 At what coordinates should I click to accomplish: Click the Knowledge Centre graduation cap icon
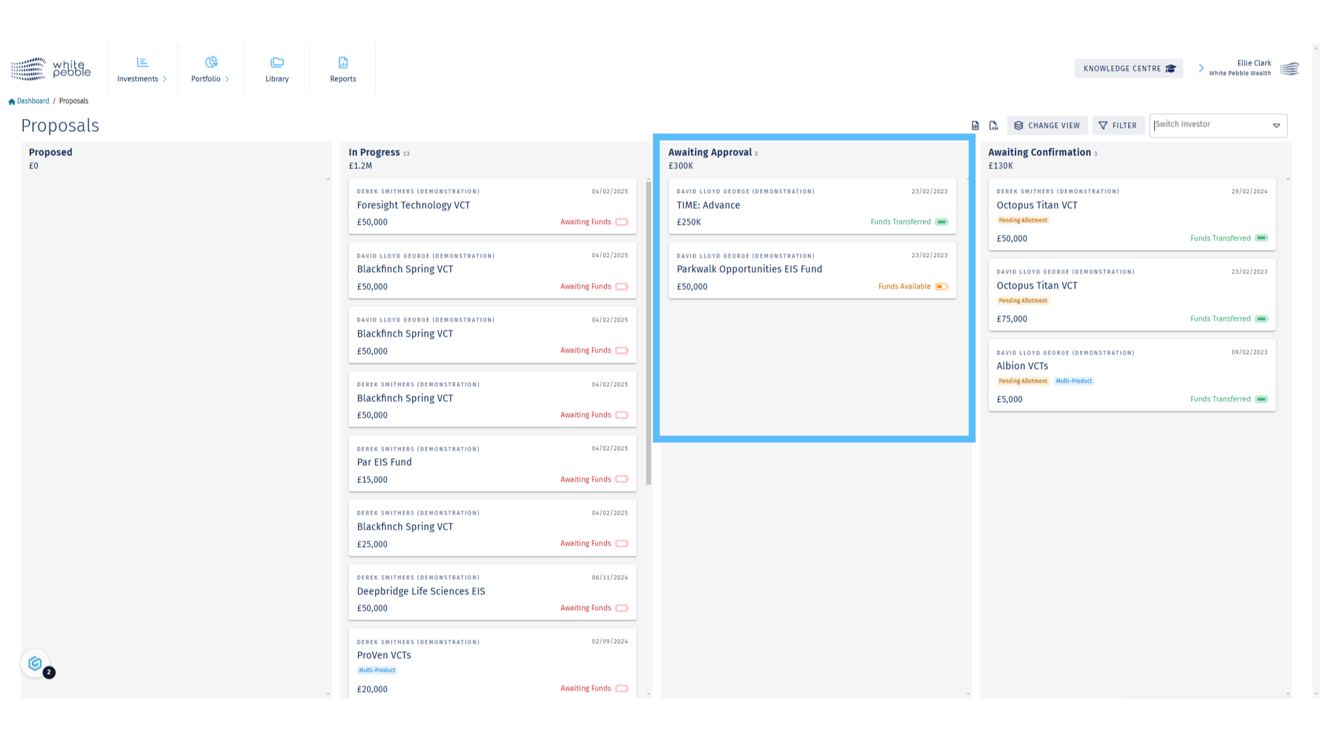point(1172,68)
